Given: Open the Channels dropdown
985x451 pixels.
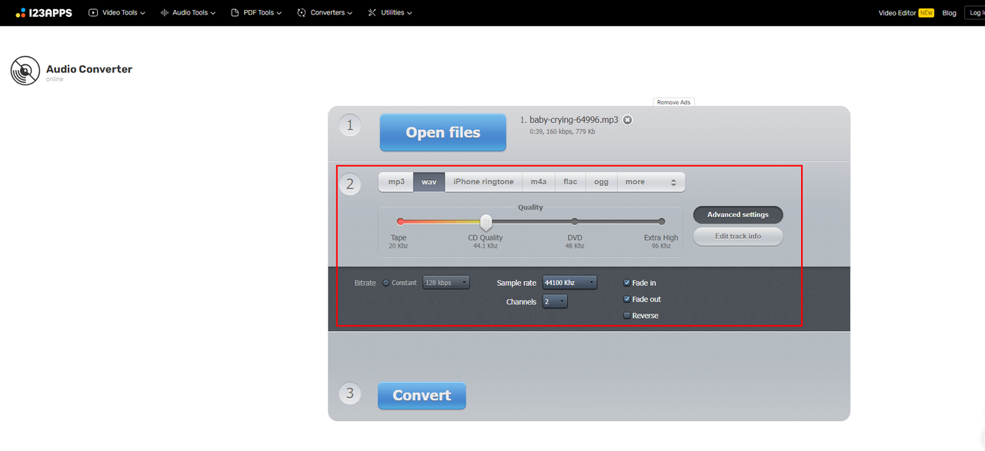Looking at the screenshot, I should (555, 302).
